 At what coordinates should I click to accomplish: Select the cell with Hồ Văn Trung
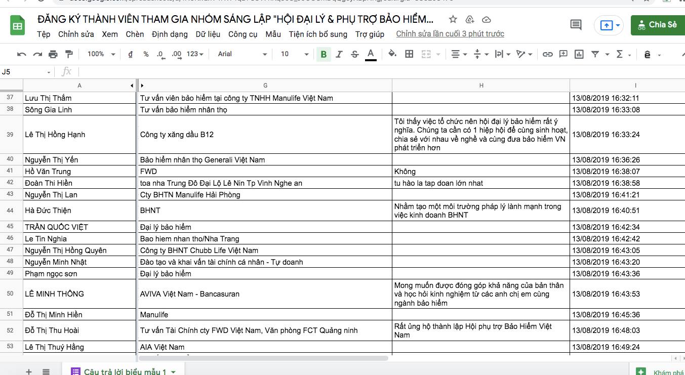tap(79, 172)
